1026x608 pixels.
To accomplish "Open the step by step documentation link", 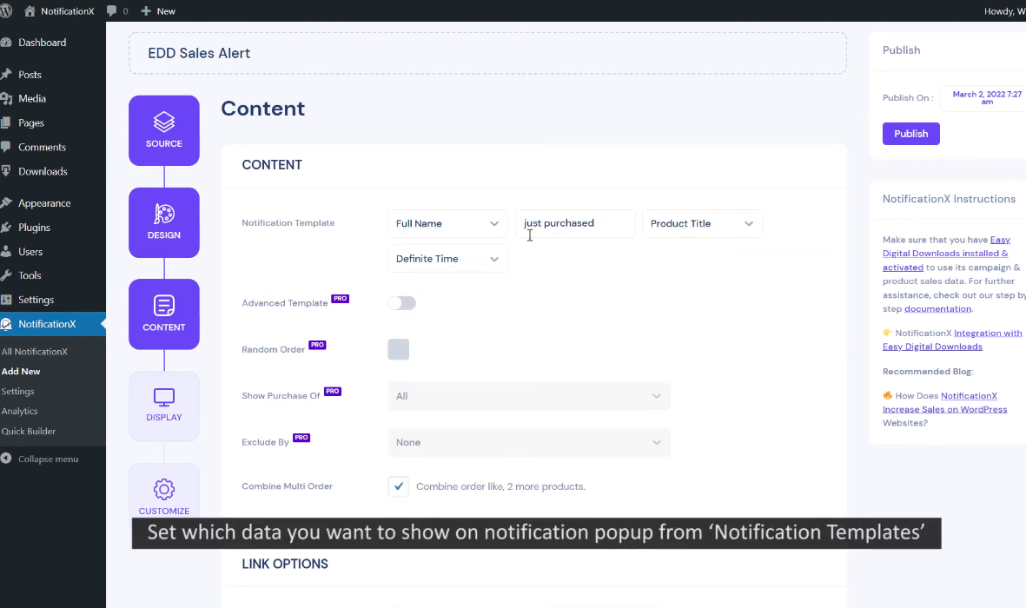I will (x=937, y=308).
